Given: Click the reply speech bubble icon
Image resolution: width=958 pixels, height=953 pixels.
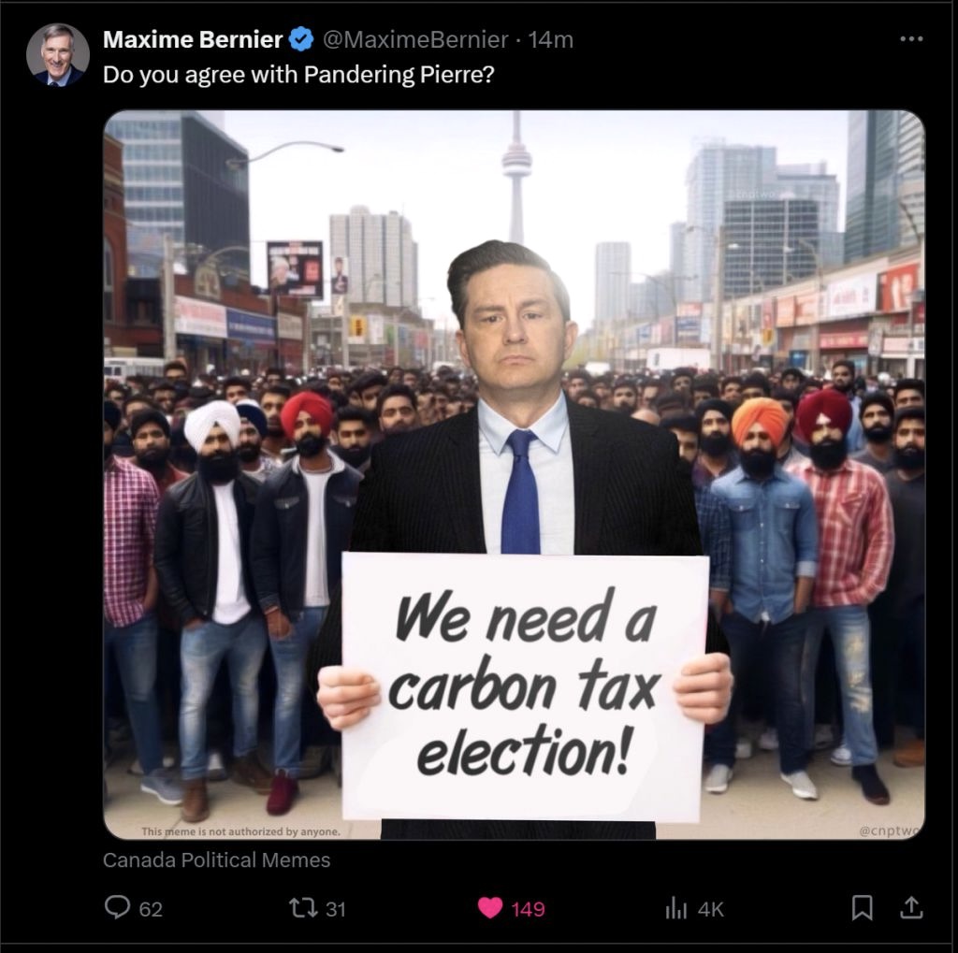Looking at the screenshot, I should point(117,907).
